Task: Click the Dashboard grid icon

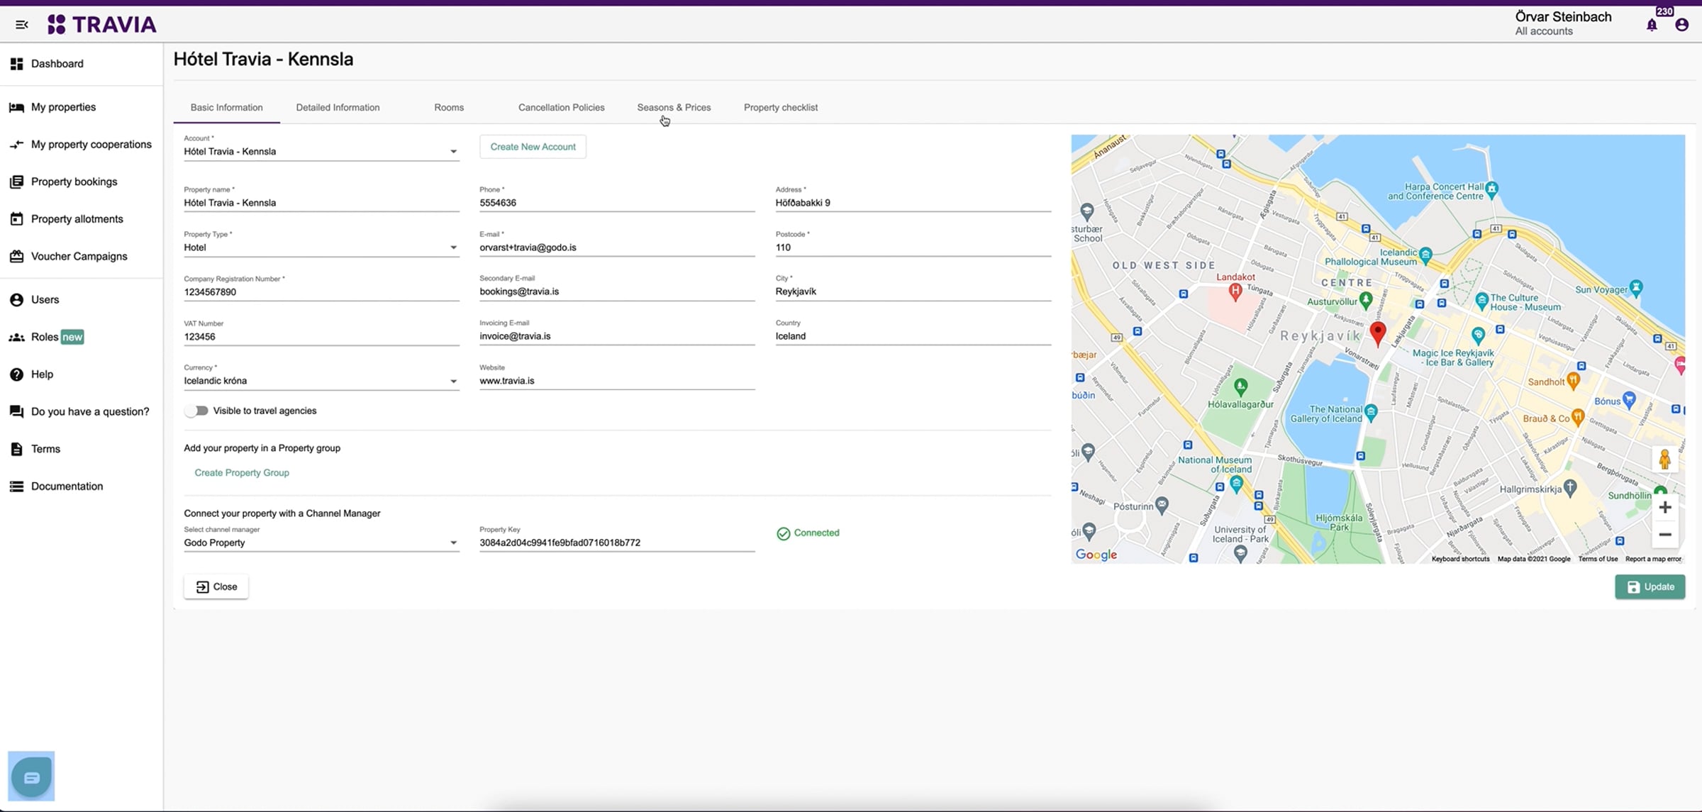Action: (x=16, y=64)
